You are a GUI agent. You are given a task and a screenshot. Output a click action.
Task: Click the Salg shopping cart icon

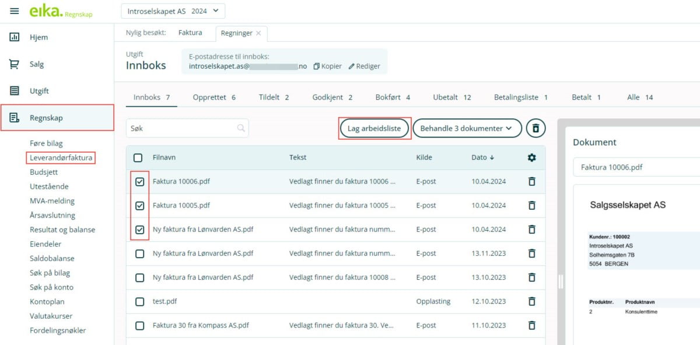click(15, 64)
